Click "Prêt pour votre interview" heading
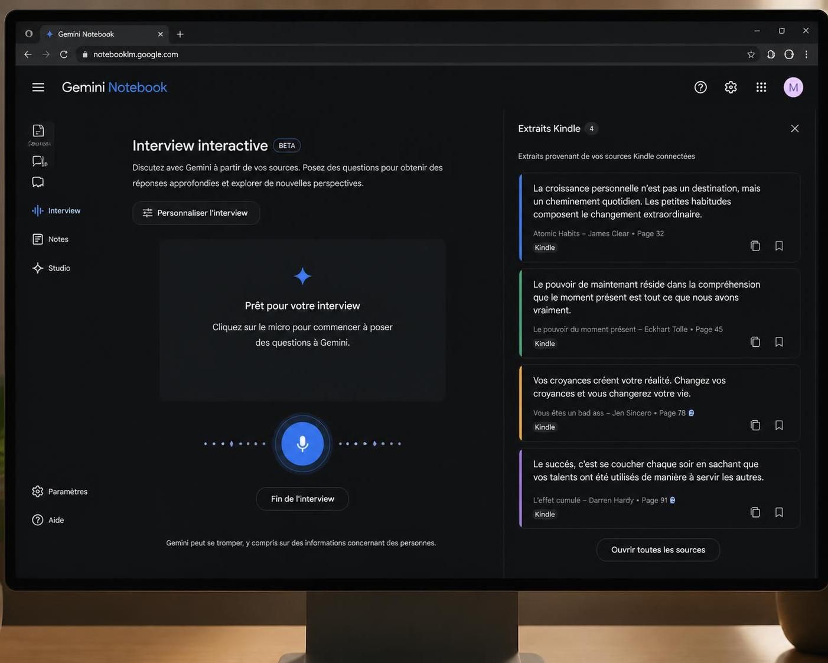This screenshot has width=828, height=663. 302,306
